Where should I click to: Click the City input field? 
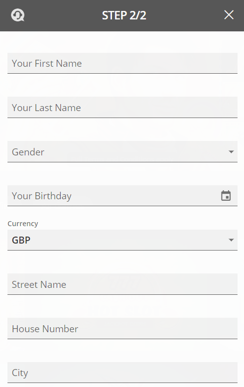point(122,373)
